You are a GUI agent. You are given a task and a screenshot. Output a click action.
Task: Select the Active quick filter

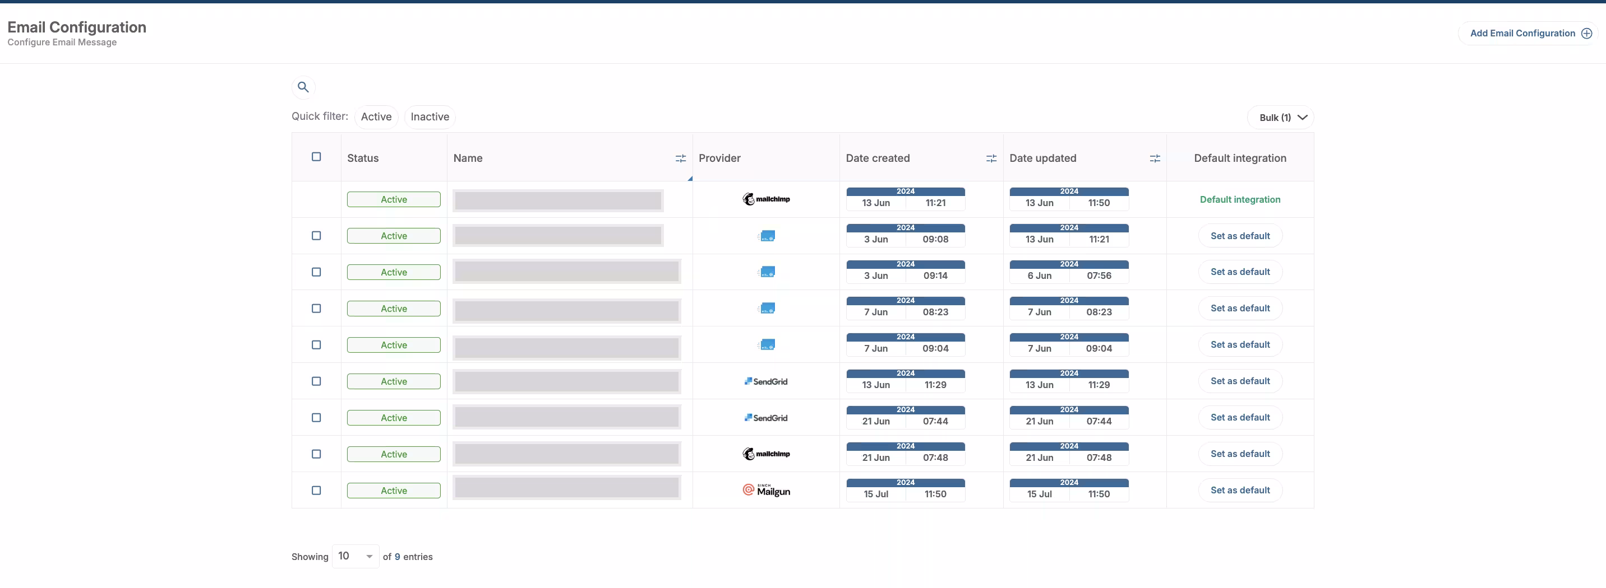[x=376, y=116]
